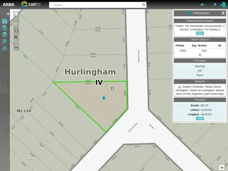Click the search magnifier button
Image resolution: width=228 pixels, height=171 pixels.
point(143,5)
